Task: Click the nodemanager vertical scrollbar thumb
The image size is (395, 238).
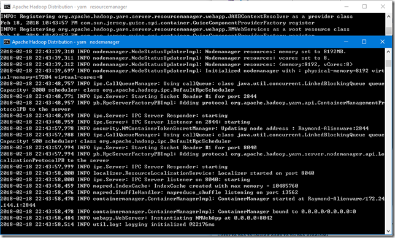Action: coord(388,63)
